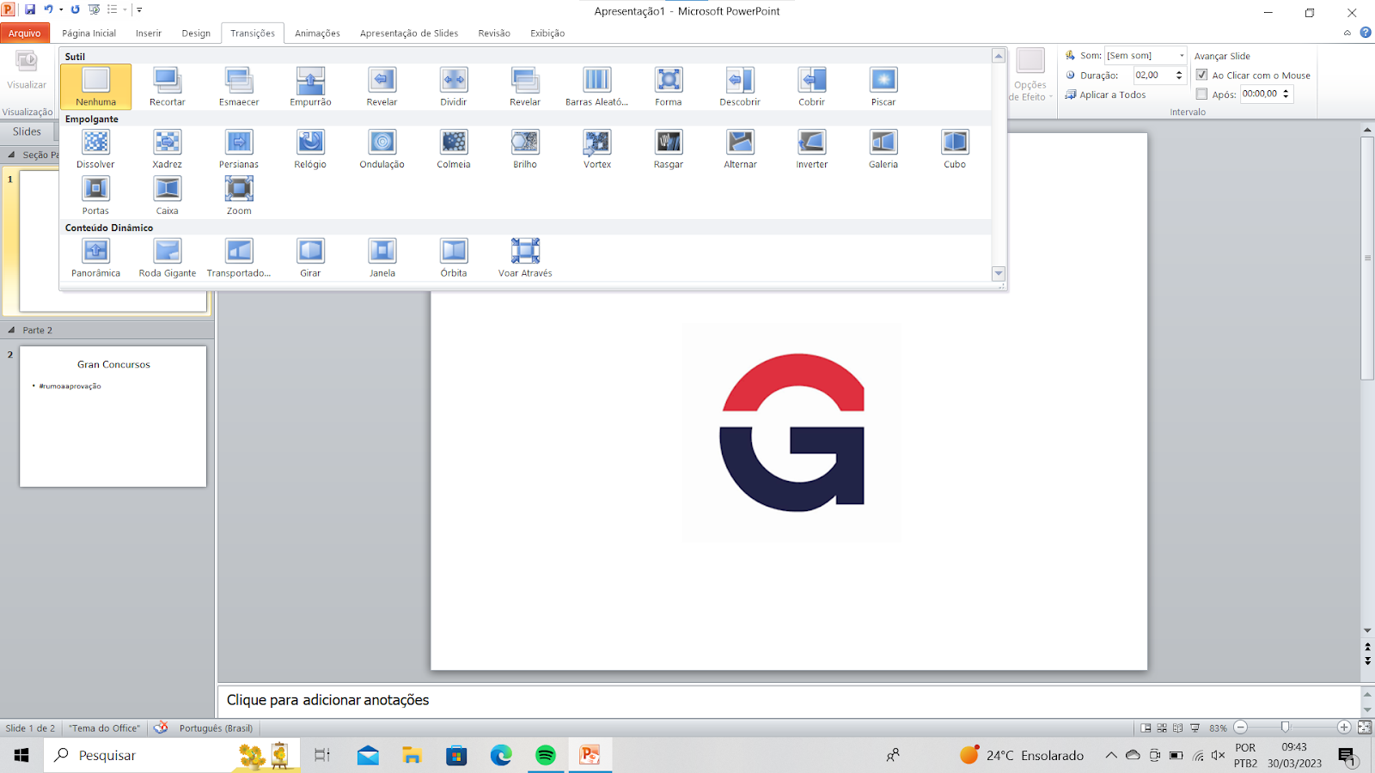Apply the Galeria transition
Viewport: 1375px width, 773px height.
(883, 149)
